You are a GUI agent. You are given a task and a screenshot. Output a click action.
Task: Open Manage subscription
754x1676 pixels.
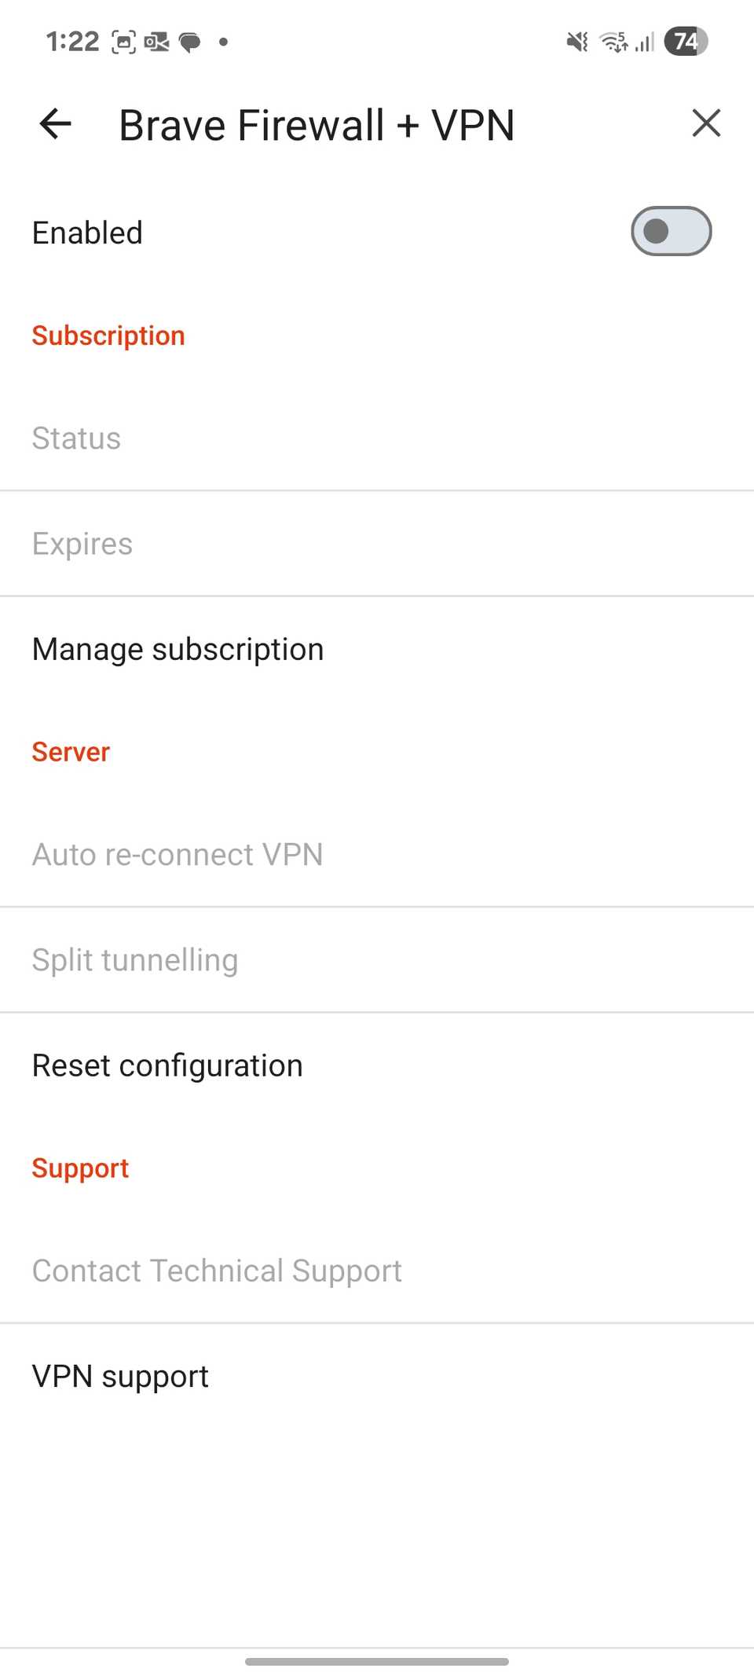pyautogui.click(x=178, y=648)
